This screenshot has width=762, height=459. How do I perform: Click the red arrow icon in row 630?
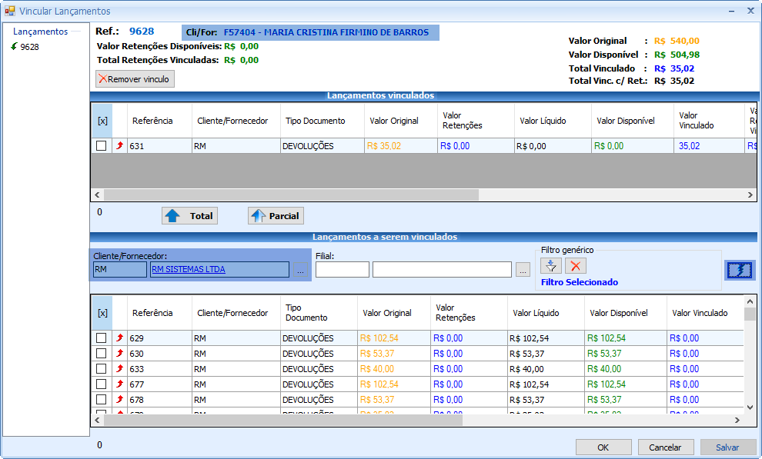(119, 353)
